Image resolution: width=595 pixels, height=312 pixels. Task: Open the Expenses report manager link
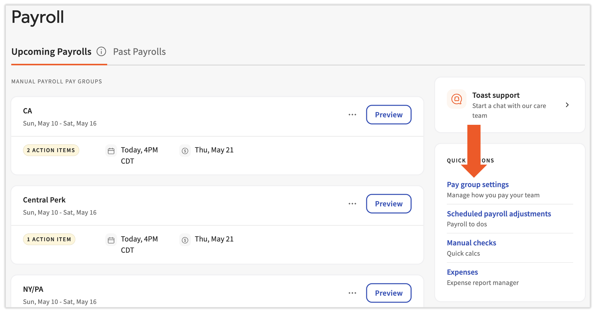[462, 272]
